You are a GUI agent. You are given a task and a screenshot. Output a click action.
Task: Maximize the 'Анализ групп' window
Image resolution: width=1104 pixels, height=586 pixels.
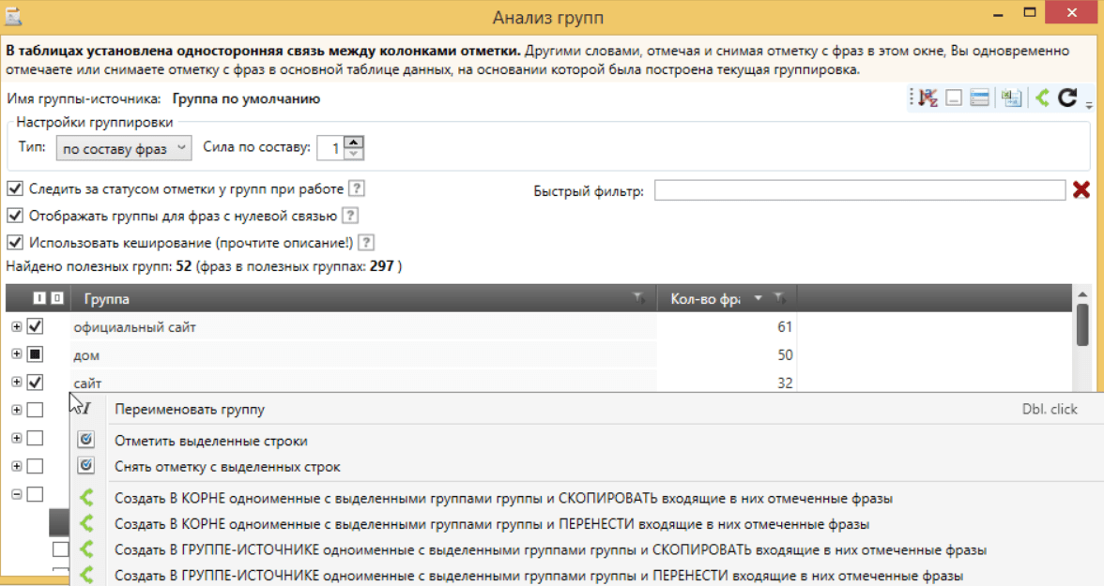coord(1030,12)
